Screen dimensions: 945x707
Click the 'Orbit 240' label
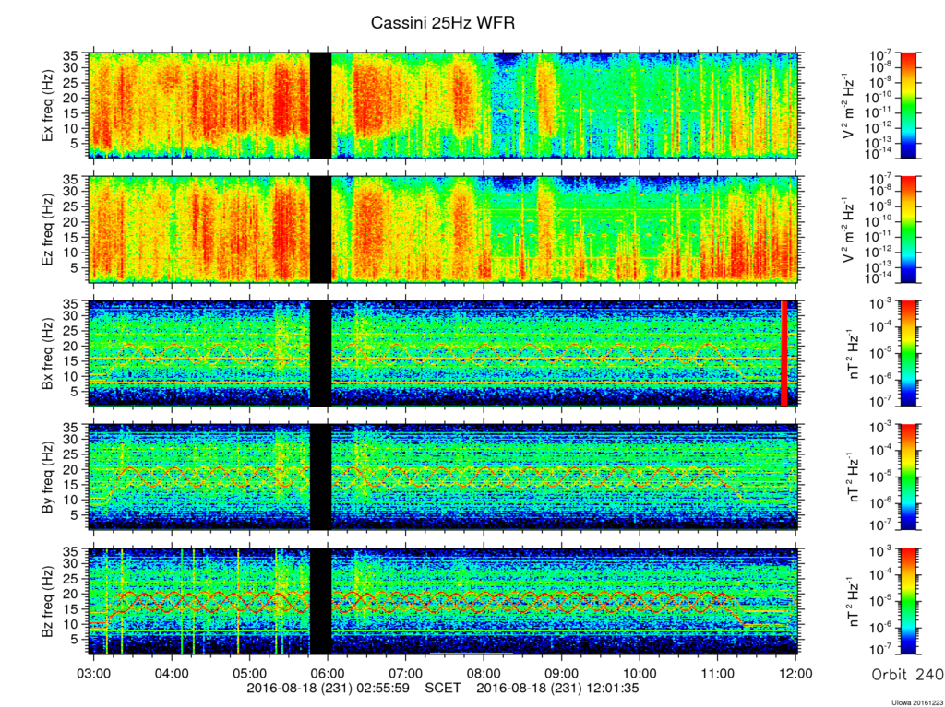click(908, 675)
